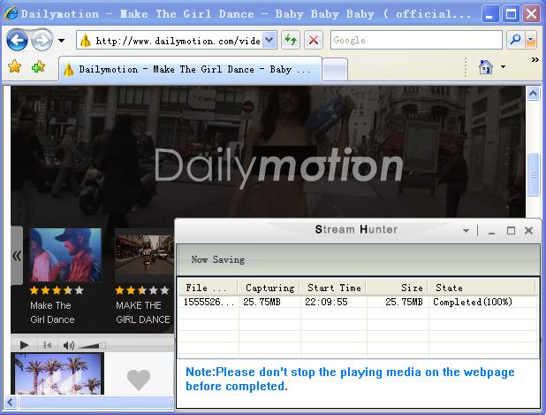Sort by the Size column header
Screen dimensions: 546x415
point(398,288)
